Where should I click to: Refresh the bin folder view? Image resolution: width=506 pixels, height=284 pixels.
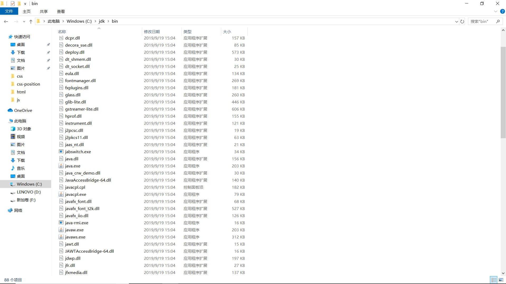[462, 21]
